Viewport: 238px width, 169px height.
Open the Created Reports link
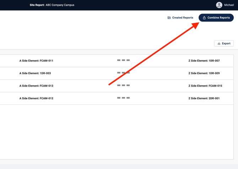pyautogui.click(x=183, y=18)
